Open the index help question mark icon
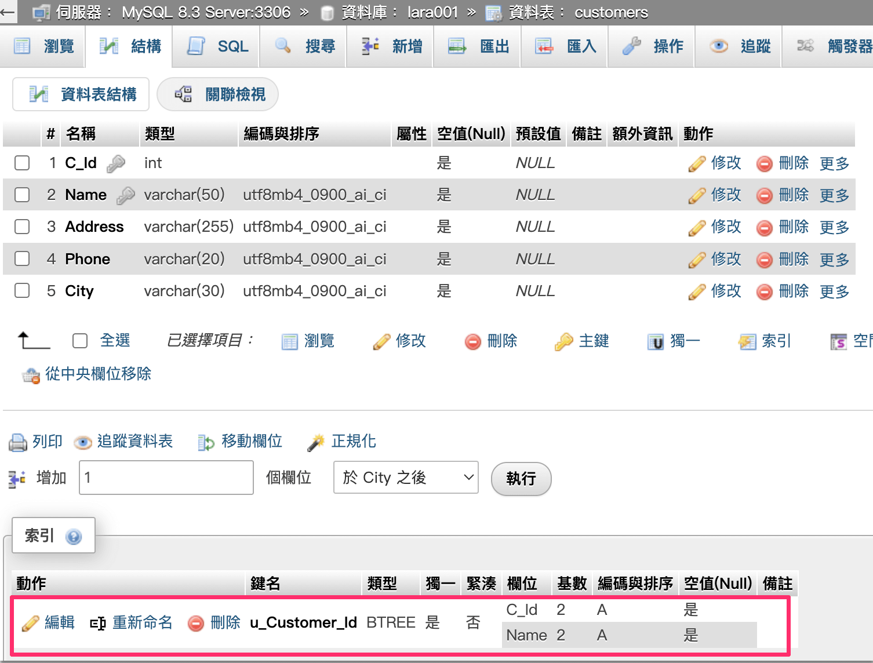Image resolution: width=873 pixels, height=663 pixels. pyautogui.click(x=74, y=537)
